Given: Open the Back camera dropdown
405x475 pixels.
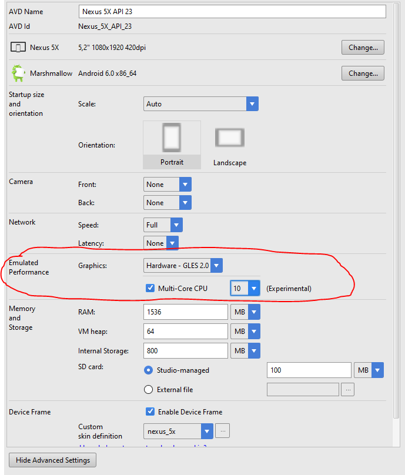Looking at the screenshot, I should click(167, 203).
